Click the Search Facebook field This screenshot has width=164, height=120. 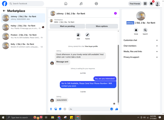(26, 4)
